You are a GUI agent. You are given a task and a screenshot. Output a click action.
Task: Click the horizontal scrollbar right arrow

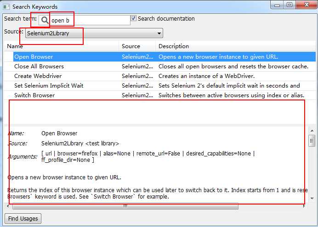[x=304, y=206]
